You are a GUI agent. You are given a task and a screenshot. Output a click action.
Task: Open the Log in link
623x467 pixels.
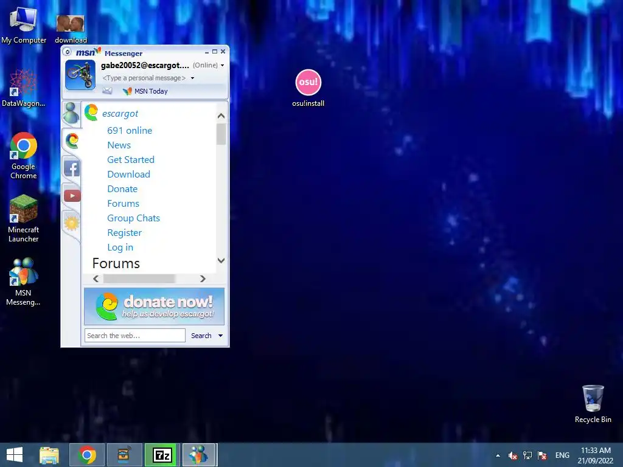(x=120, y=247)
